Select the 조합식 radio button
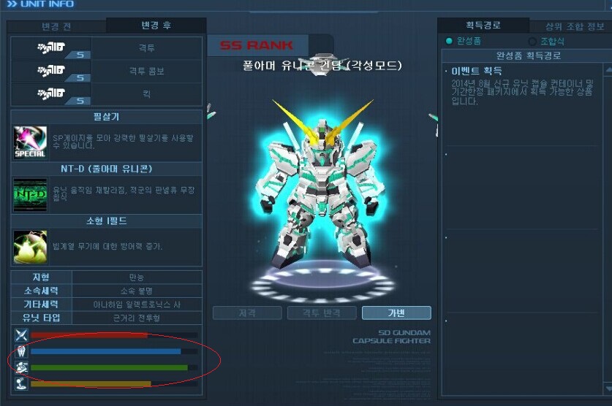The height and width of the screenshot is (406, 612). click(532, 42)
